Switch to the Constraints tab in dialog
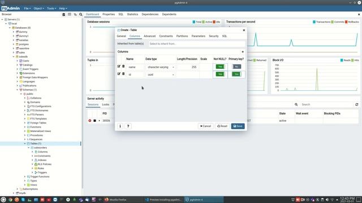The width and height of the screenshot is (362, 203). coord(166,36)
